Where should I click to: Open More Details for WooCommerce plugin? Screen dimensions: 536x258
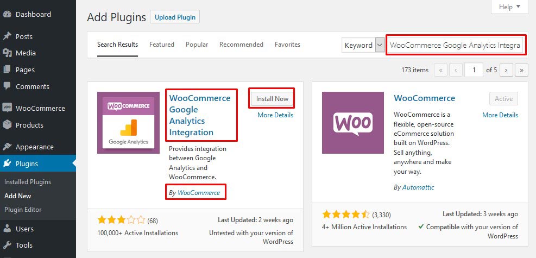[x=500, y=115]
